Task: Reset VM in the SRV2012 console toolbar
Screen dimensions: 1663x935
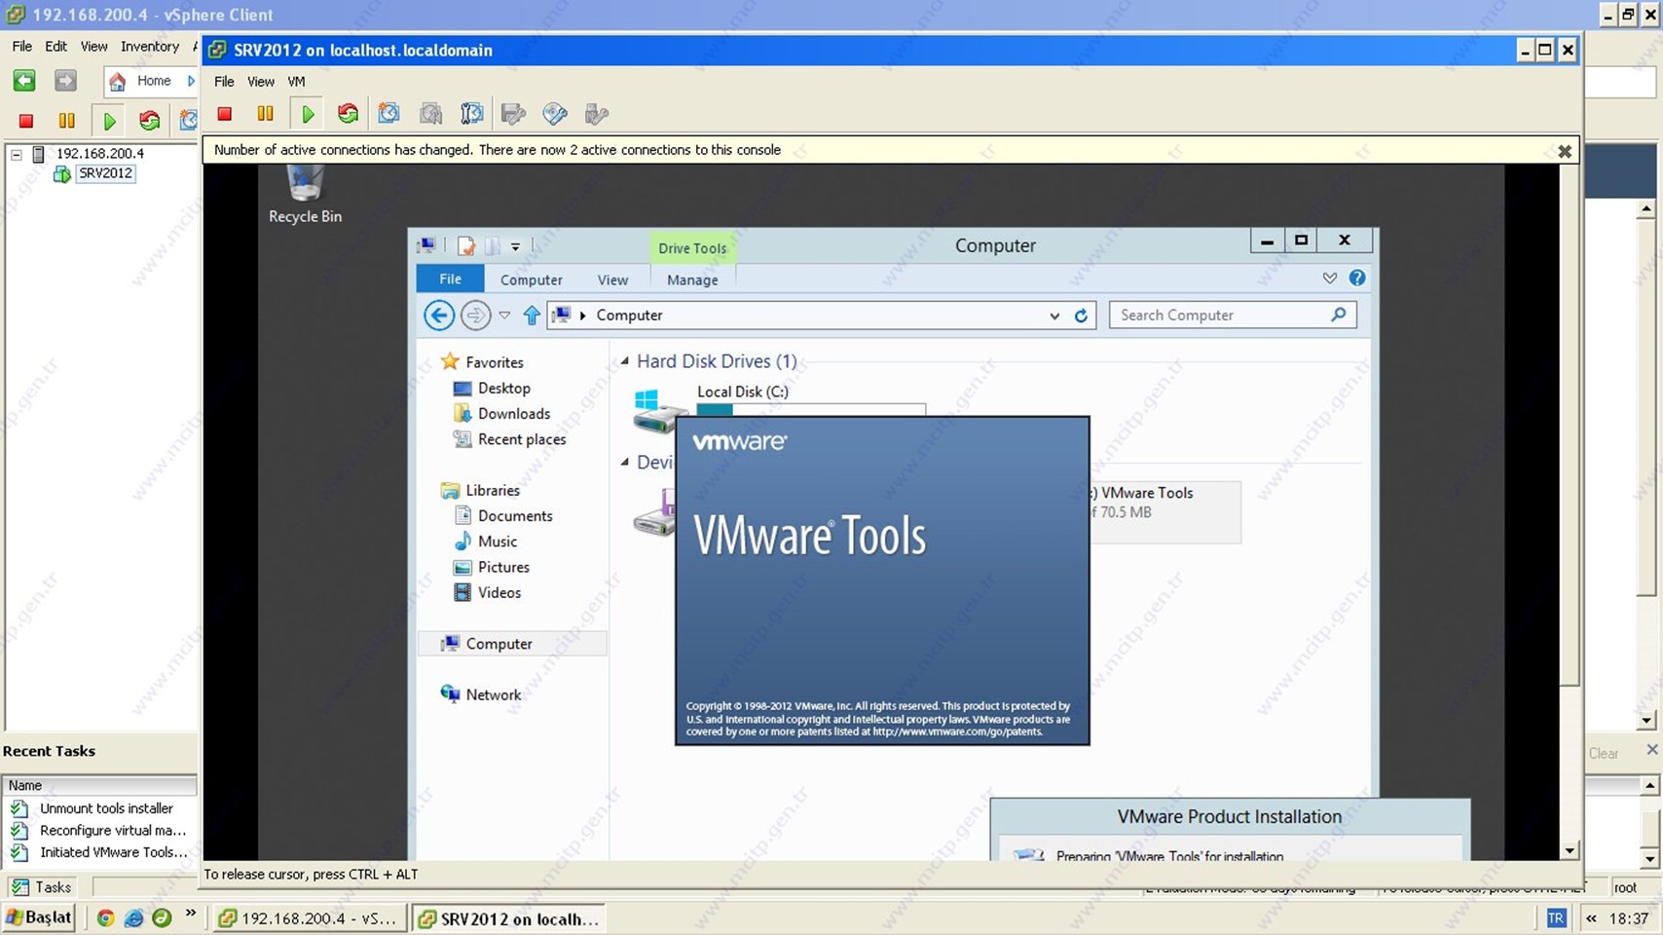Action: point(348,114)
